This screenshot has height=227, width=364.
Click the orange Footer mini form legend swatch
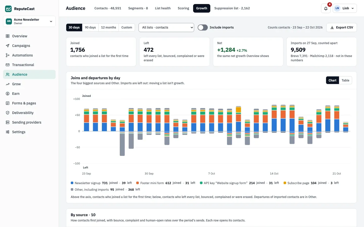(x=138, y=183)
